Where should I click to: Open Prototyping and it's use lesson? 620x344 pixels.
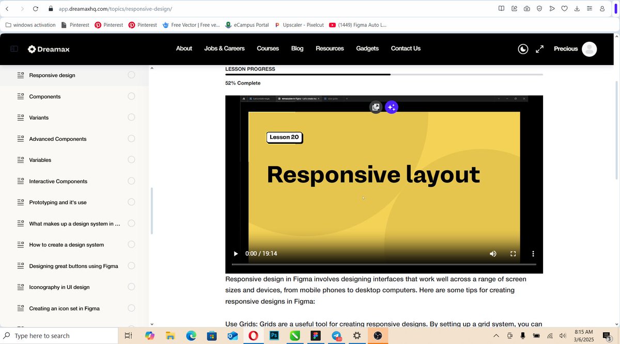pyautogui.click(x=58, y=202)
